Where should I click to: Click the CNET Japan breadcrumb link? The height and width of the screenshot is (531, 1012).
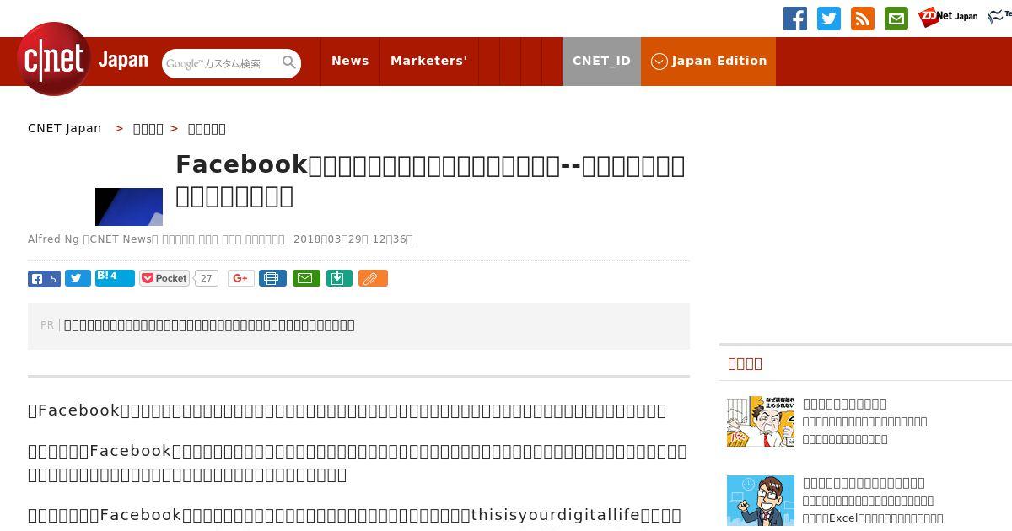click(x=64, y=128)
